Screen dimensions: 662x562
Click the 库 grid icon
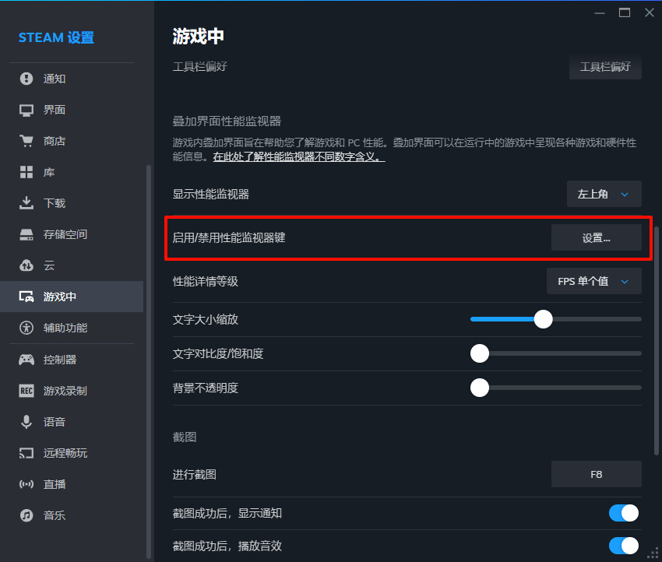(x=26, y=172)
